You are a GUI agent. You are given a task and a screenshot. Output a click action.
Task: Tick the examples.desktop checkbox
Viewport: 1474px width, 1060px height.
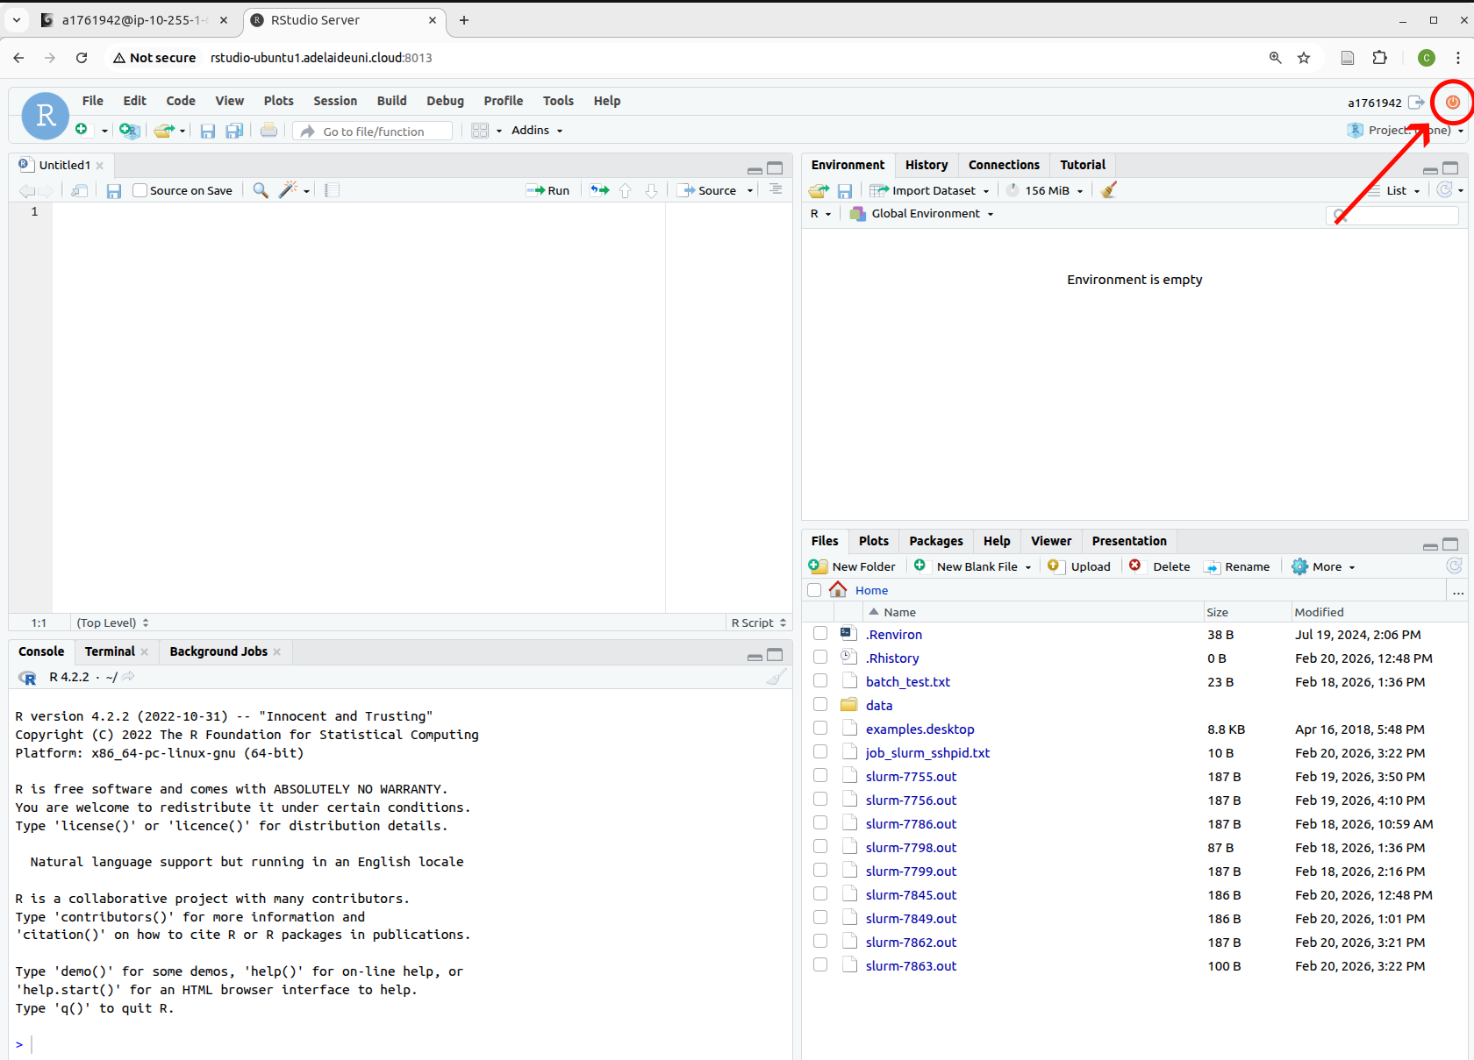point(820,729)
